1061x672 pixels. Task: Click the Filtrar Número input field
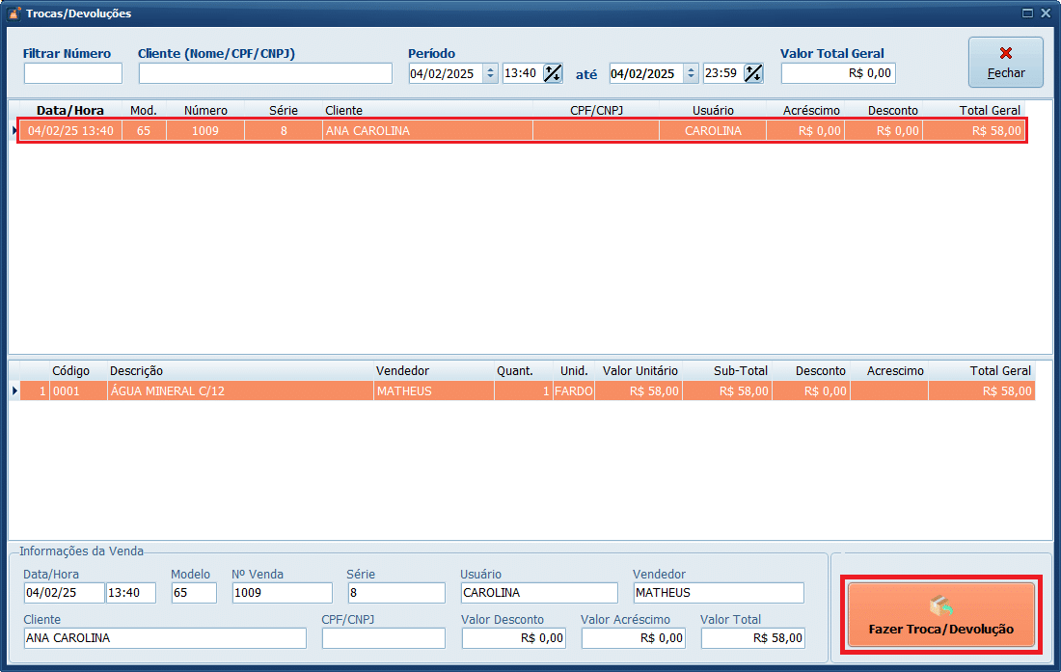coord(73,73)
